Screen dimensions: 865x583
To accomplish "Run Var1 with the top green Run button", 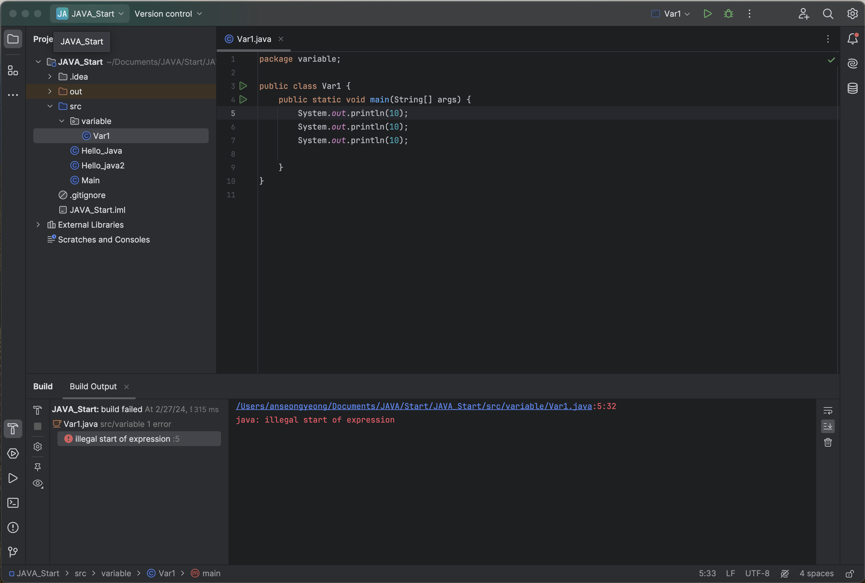I will point(707,14).
